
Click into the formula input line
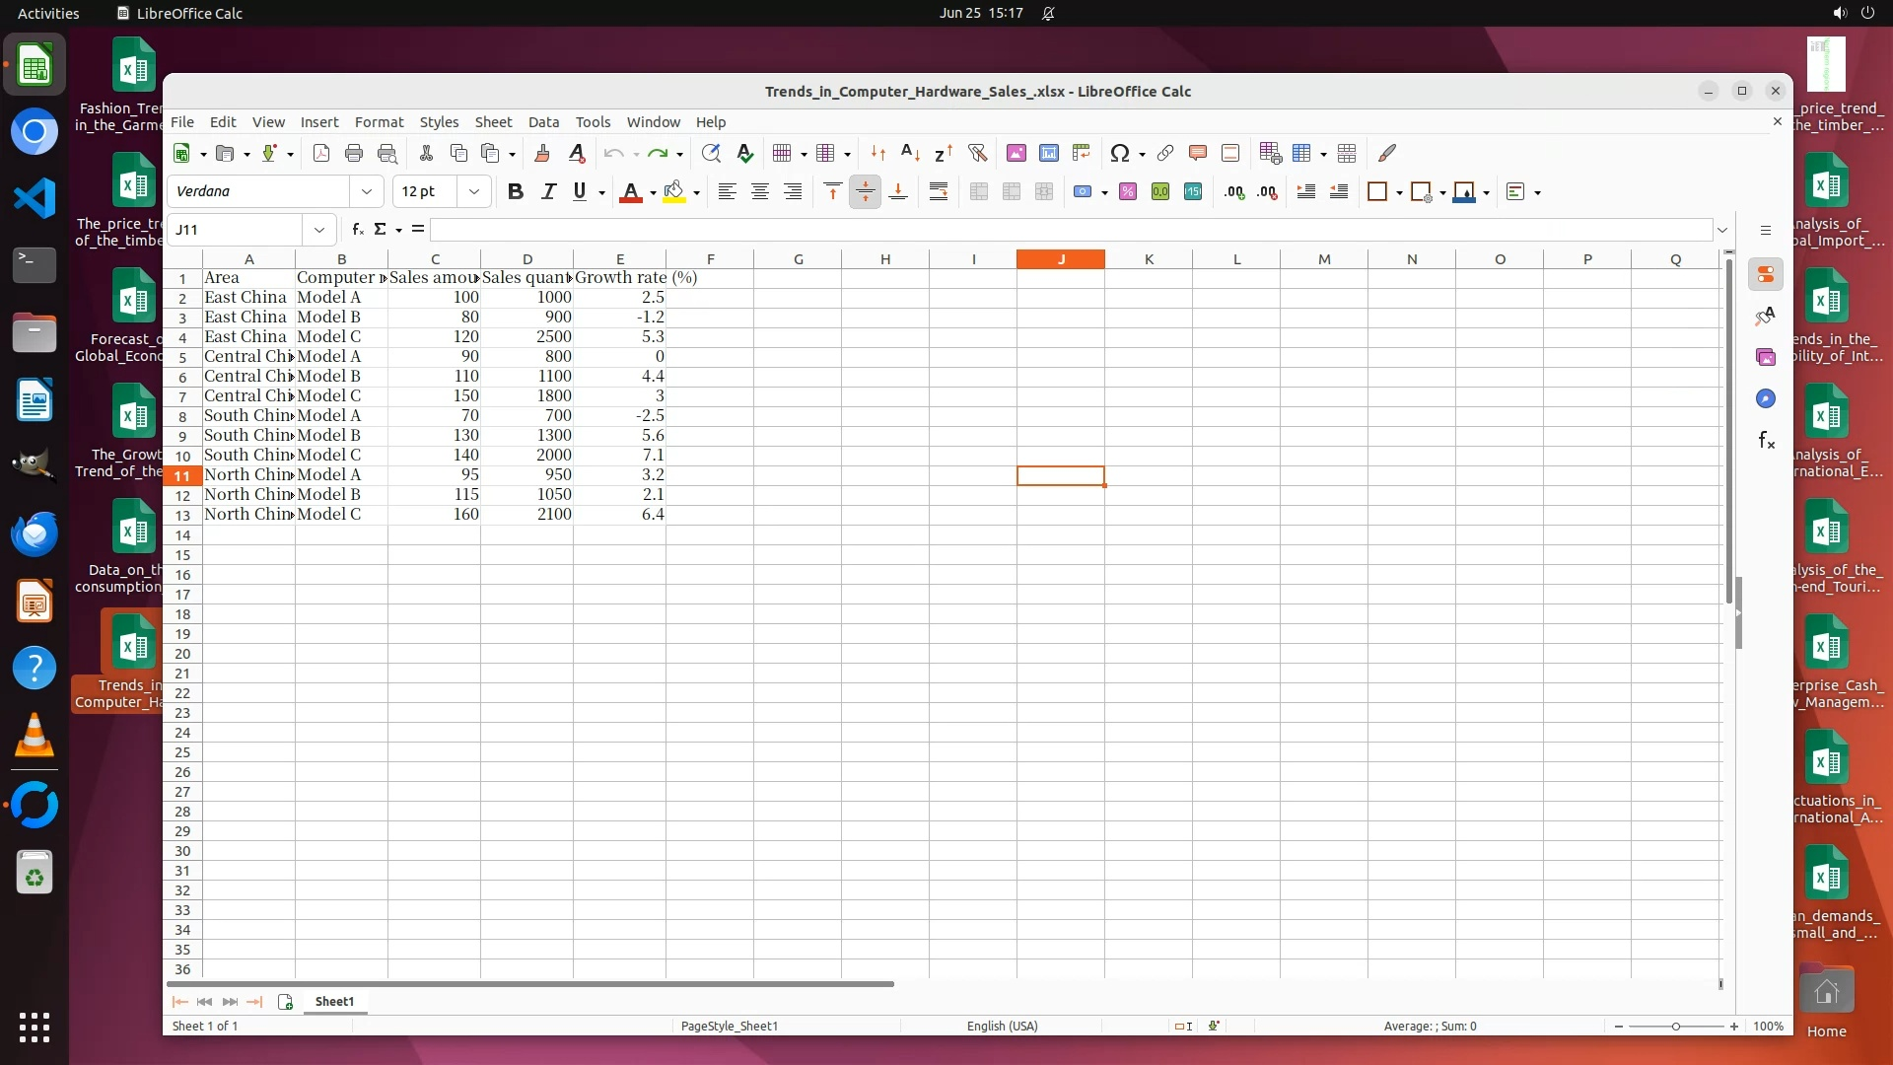pyautogui.click(x=1070, y=229)
